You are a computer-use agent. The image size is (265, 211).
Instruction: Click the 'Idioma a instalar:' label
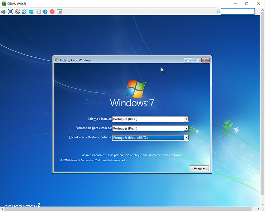100,119
